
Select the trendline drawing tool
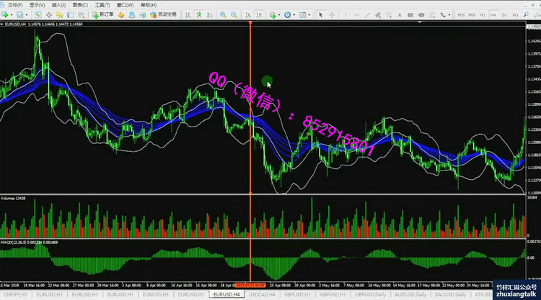tap(366, 14)
